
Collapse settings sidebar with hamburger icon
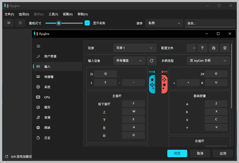click(x=38, y=46)
